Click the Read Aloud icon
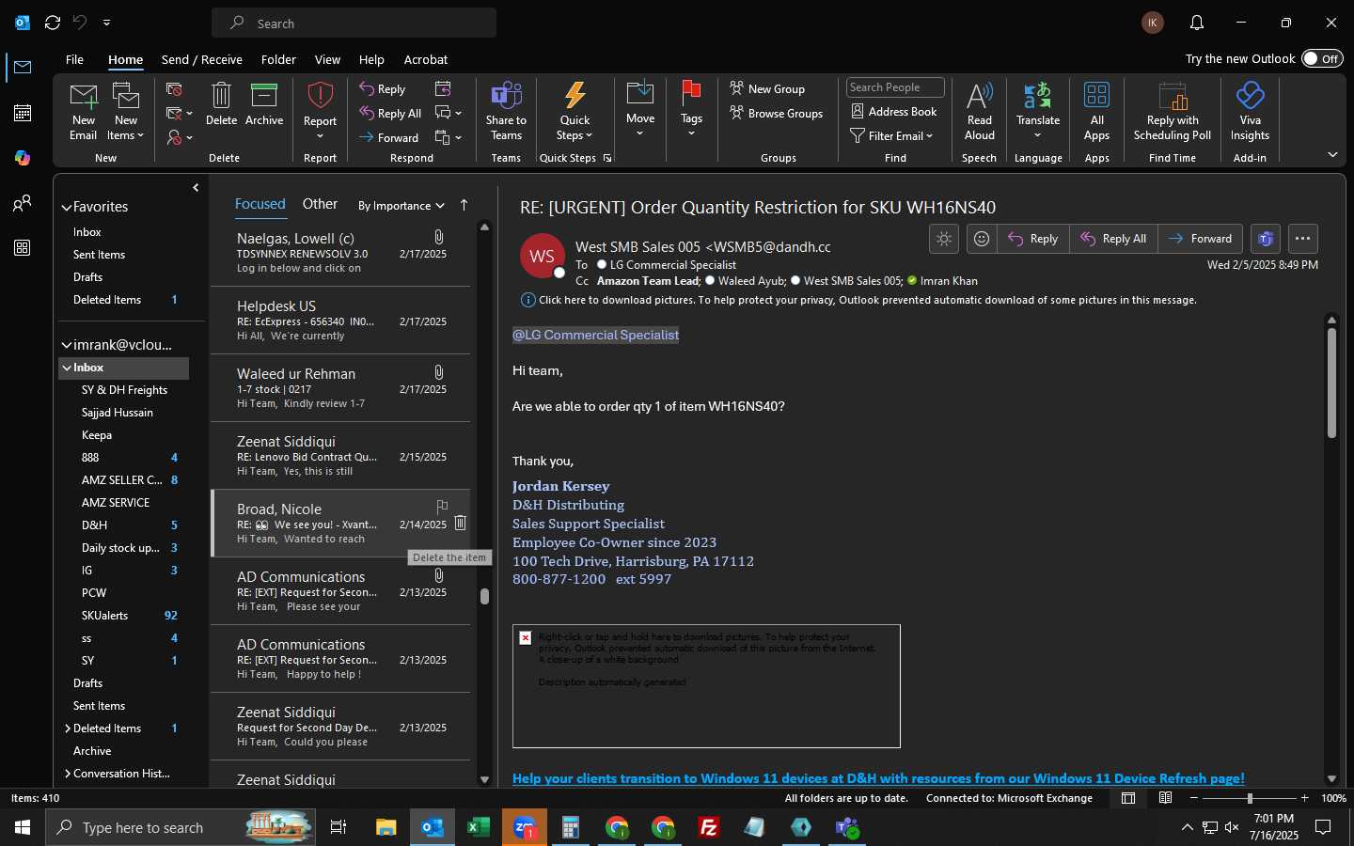 979,110
